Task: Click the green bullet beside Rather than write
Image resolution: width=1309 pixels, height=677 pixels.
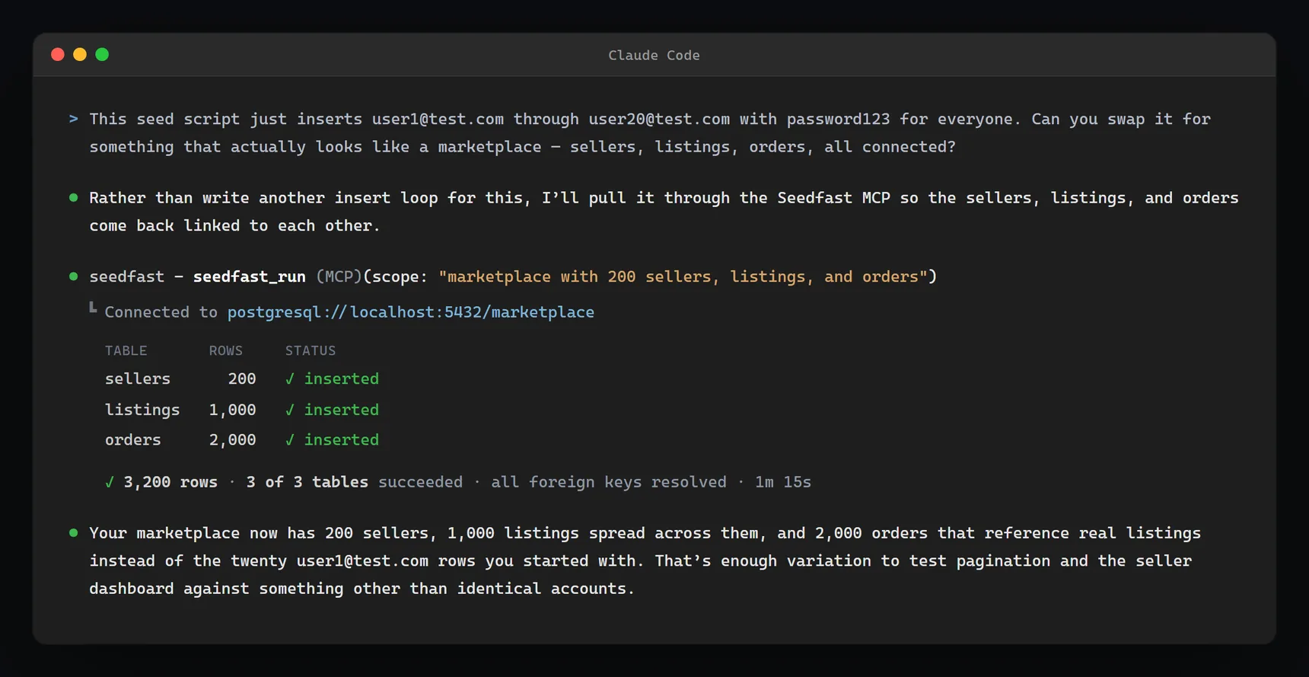Action: (74, 197)
